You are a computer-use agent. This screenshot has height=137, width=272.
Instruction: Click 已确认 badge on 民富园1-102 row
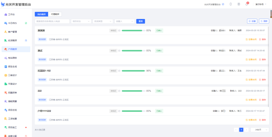(x=159, y=71)
